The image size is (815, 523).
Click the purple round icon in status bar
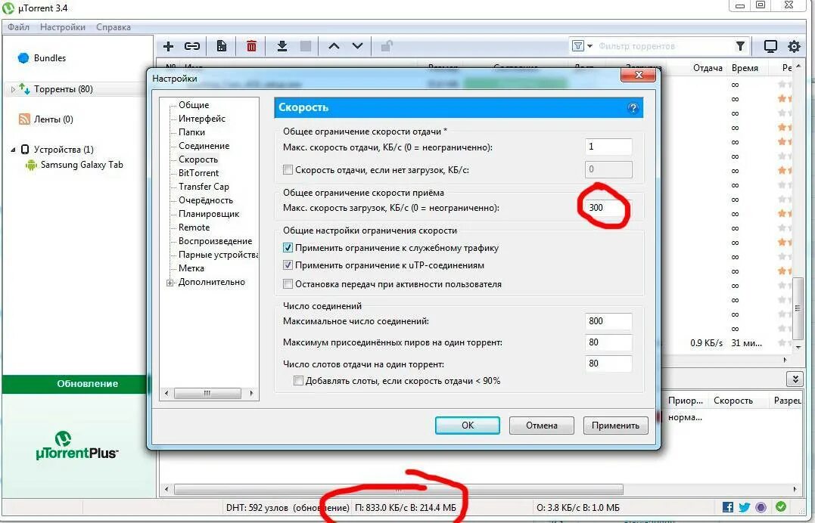point(761,507)
